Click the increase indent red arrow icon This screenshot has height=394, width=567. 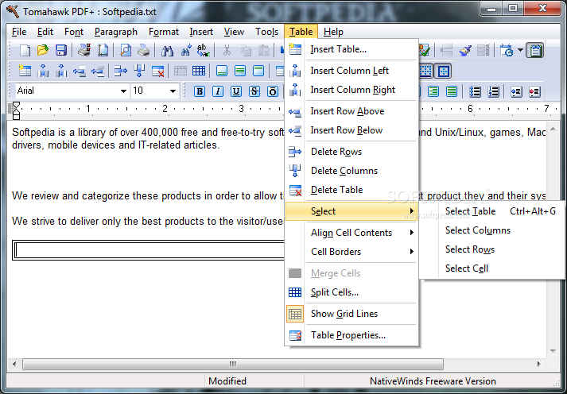(x=534, y=91)
